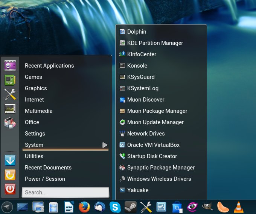
Task: Open the Games category
Action: [33, 77]
